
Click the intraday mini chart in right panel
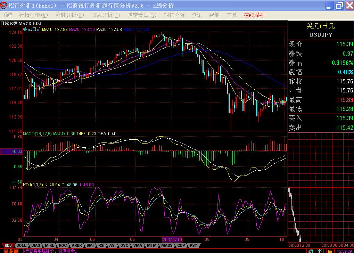click(x=321, y=188)
